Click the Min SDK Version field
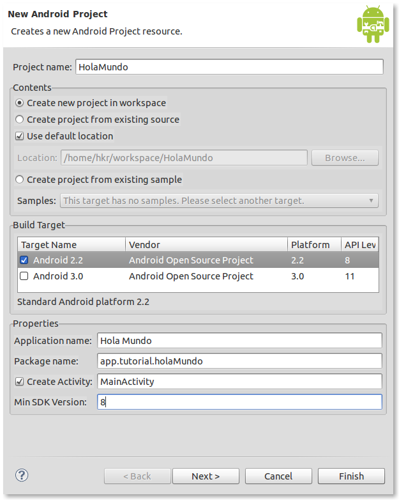This screenshot has height=500, width=399. click(x=239, y=402)
